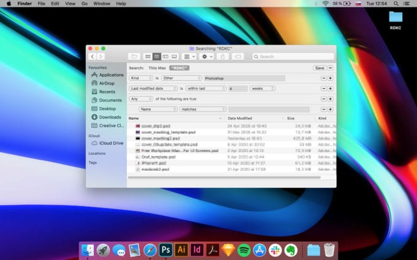Click the Save search button

pos(319,68)
